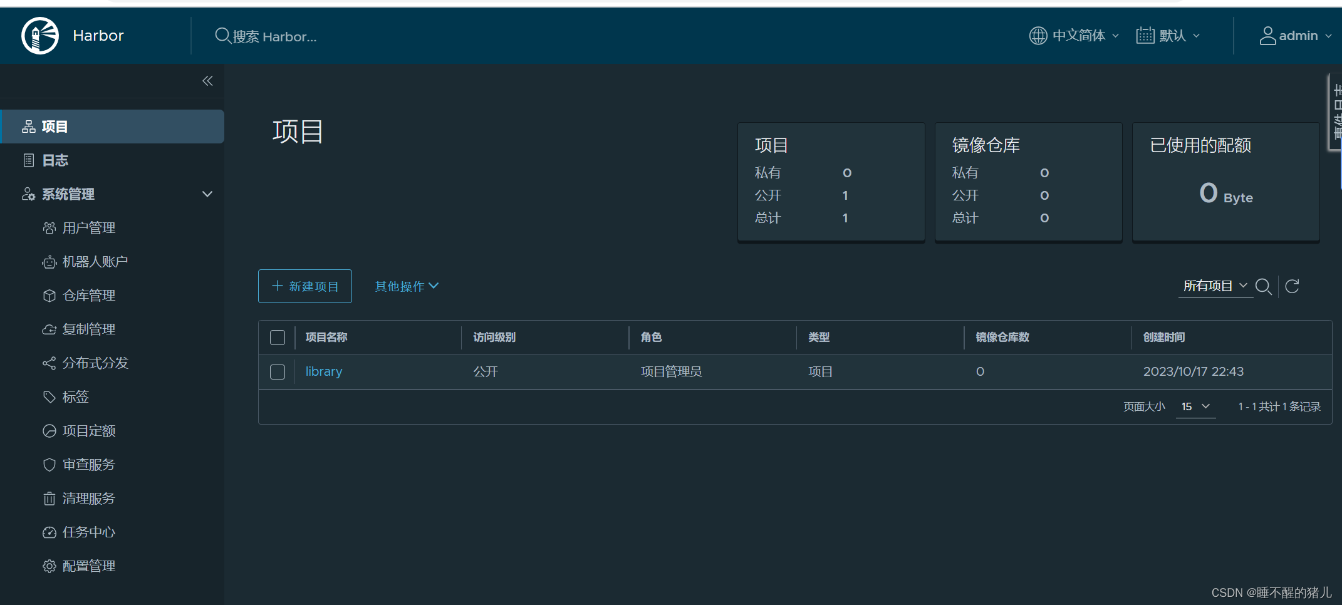Viewport: 1342px width, 605px height.
Task: Sort by 镜像仓库数 column header
Action: point(1002,337)
